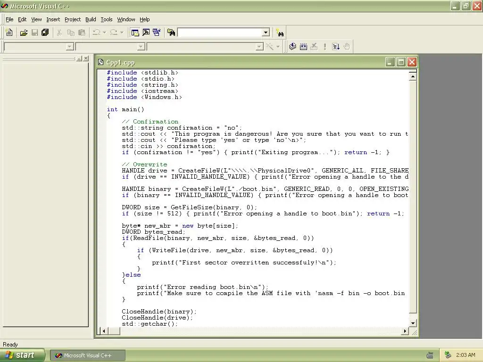
Task: Click the Execute Program exclamation icon
Action: (325, 47)
